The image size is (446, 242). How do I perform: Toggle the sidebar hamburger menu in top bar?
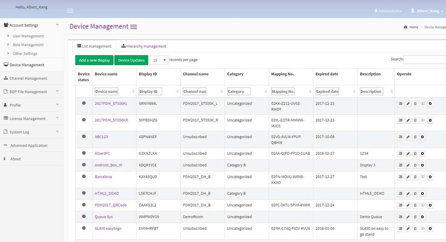(70, 11)
